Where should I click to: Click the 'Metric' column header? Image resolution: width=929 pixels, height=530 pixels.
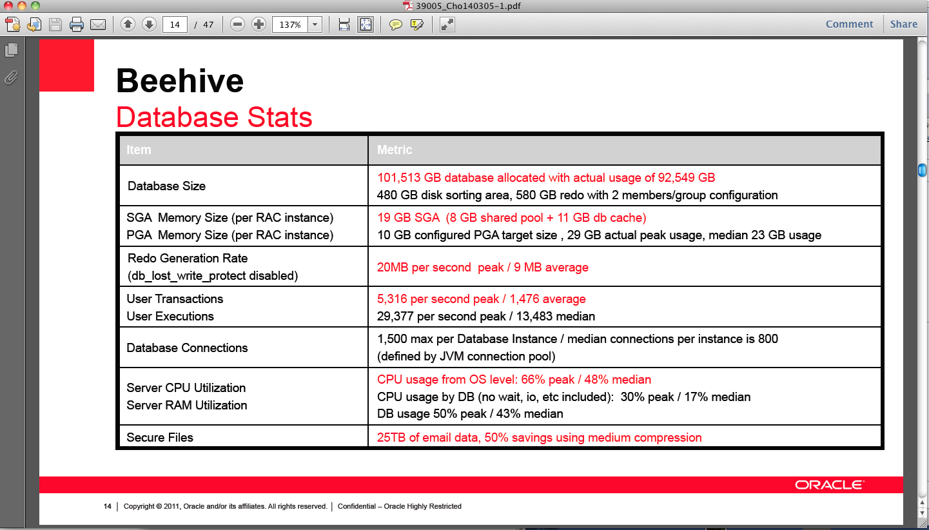pos(395,150)
